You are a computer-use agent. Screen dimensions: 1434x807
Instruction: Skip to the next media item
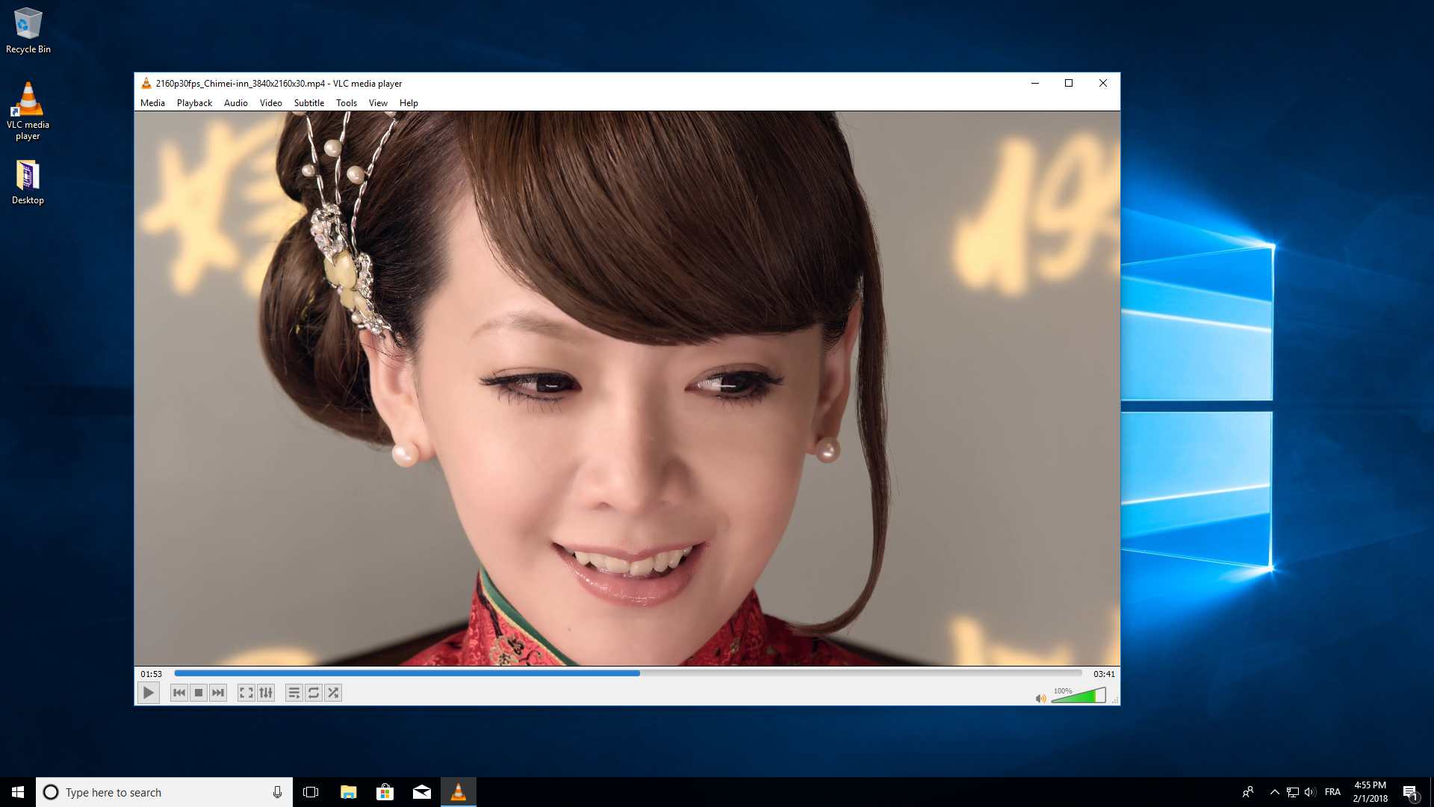tap(217, 693)
